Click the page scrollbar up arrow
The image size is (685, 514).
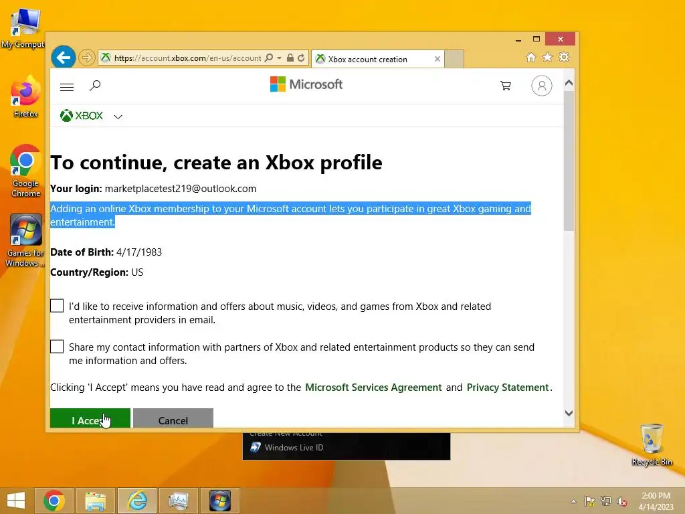coord(569,82)
